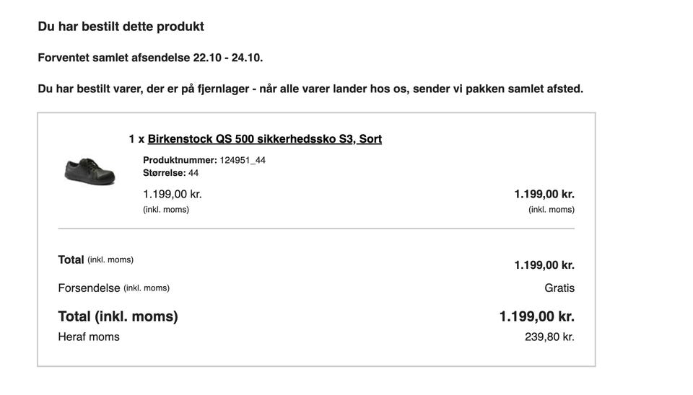Click the product number 124951_44

coord(242,160)
